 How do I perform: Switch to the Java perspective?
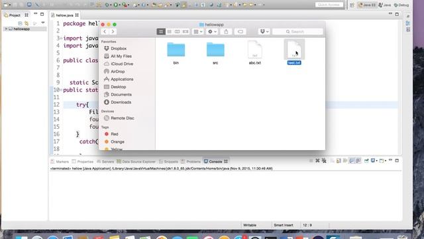click(384, 5)
